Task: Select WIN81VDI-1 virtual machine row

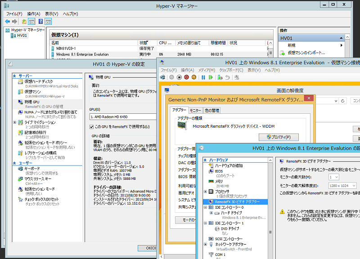Action: [158, 49]
